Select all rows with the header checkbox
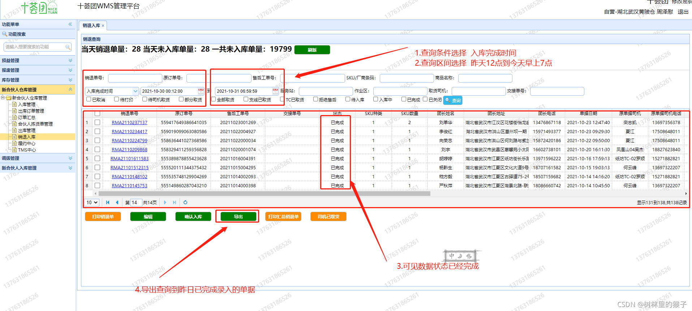 (97, 114)
